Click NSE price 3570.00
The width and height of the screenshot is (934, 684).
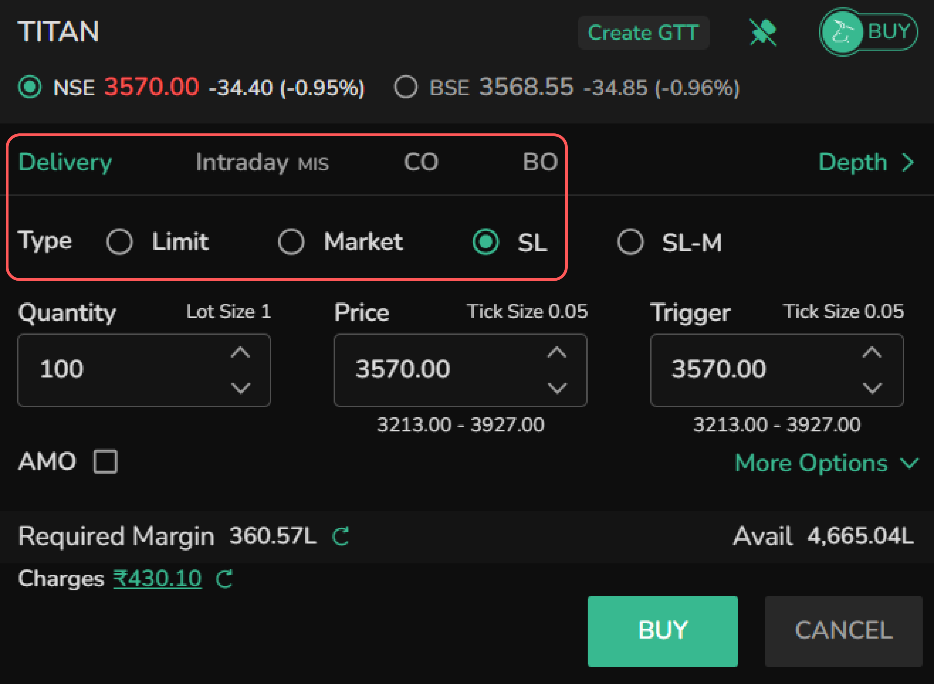[x=152, y=87]
